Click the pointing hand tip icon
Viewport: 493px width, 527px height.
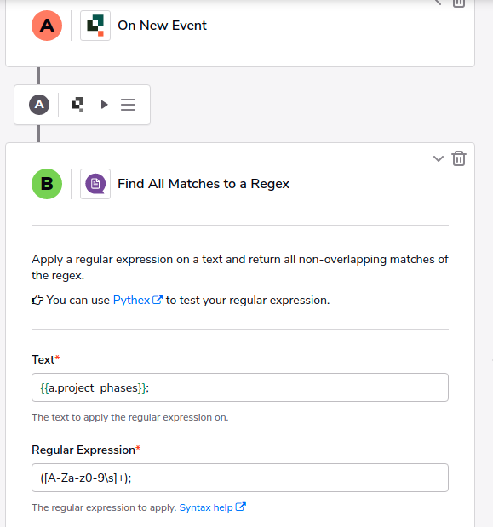coord(37,300)
